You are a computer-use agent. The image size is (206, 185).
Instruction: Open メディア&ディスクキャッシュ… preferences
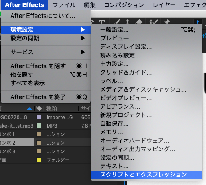[146, 89]
